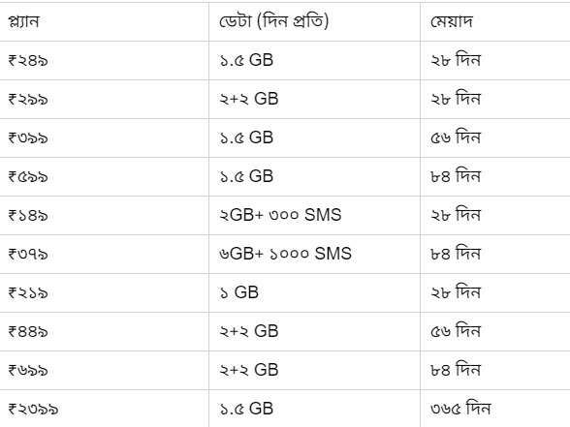
Task: Click ৮৪ দিন validity in ₹৫৯৯ row
Action: 495,177
